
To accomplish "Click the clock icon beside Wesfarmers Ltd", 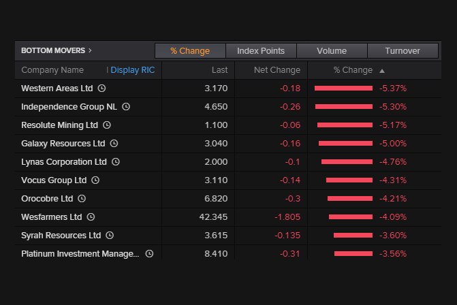I will point(91,216).
